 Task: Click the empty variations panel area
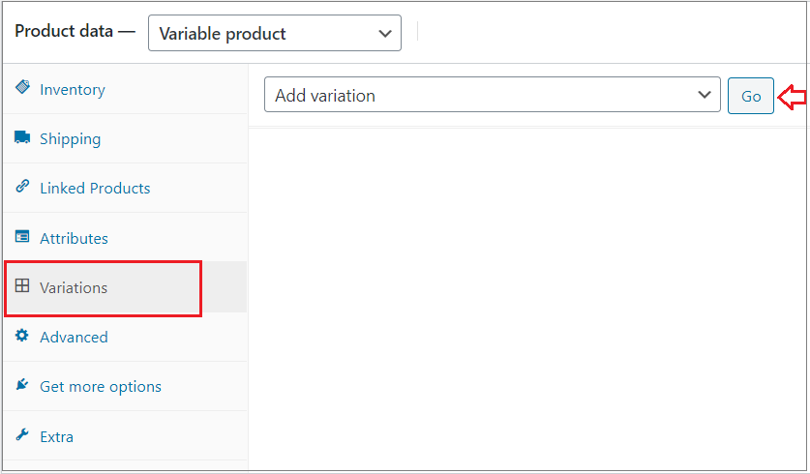point(527,300)
